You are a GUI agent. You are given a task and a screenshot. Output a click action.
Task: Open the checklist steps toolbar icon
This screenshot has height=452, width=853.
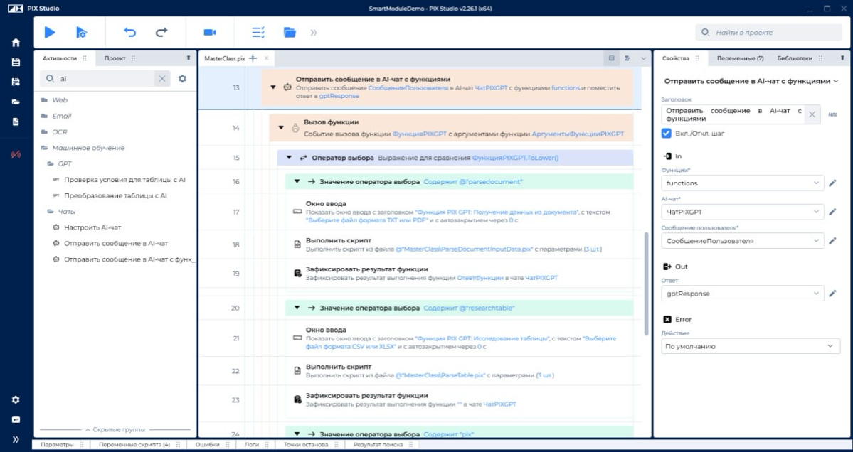click(258, 33)
